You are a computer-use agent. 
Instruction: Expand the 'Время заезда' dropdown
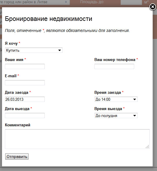[116, 99]
